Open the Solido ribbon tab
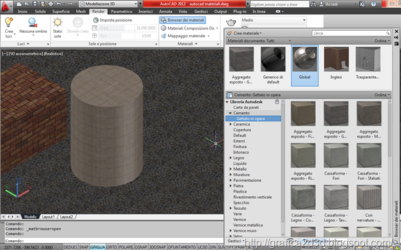 click(41, 12)
